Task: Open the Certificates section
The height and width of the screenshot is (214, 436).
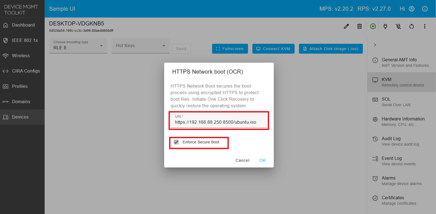Action: [402, 200]
